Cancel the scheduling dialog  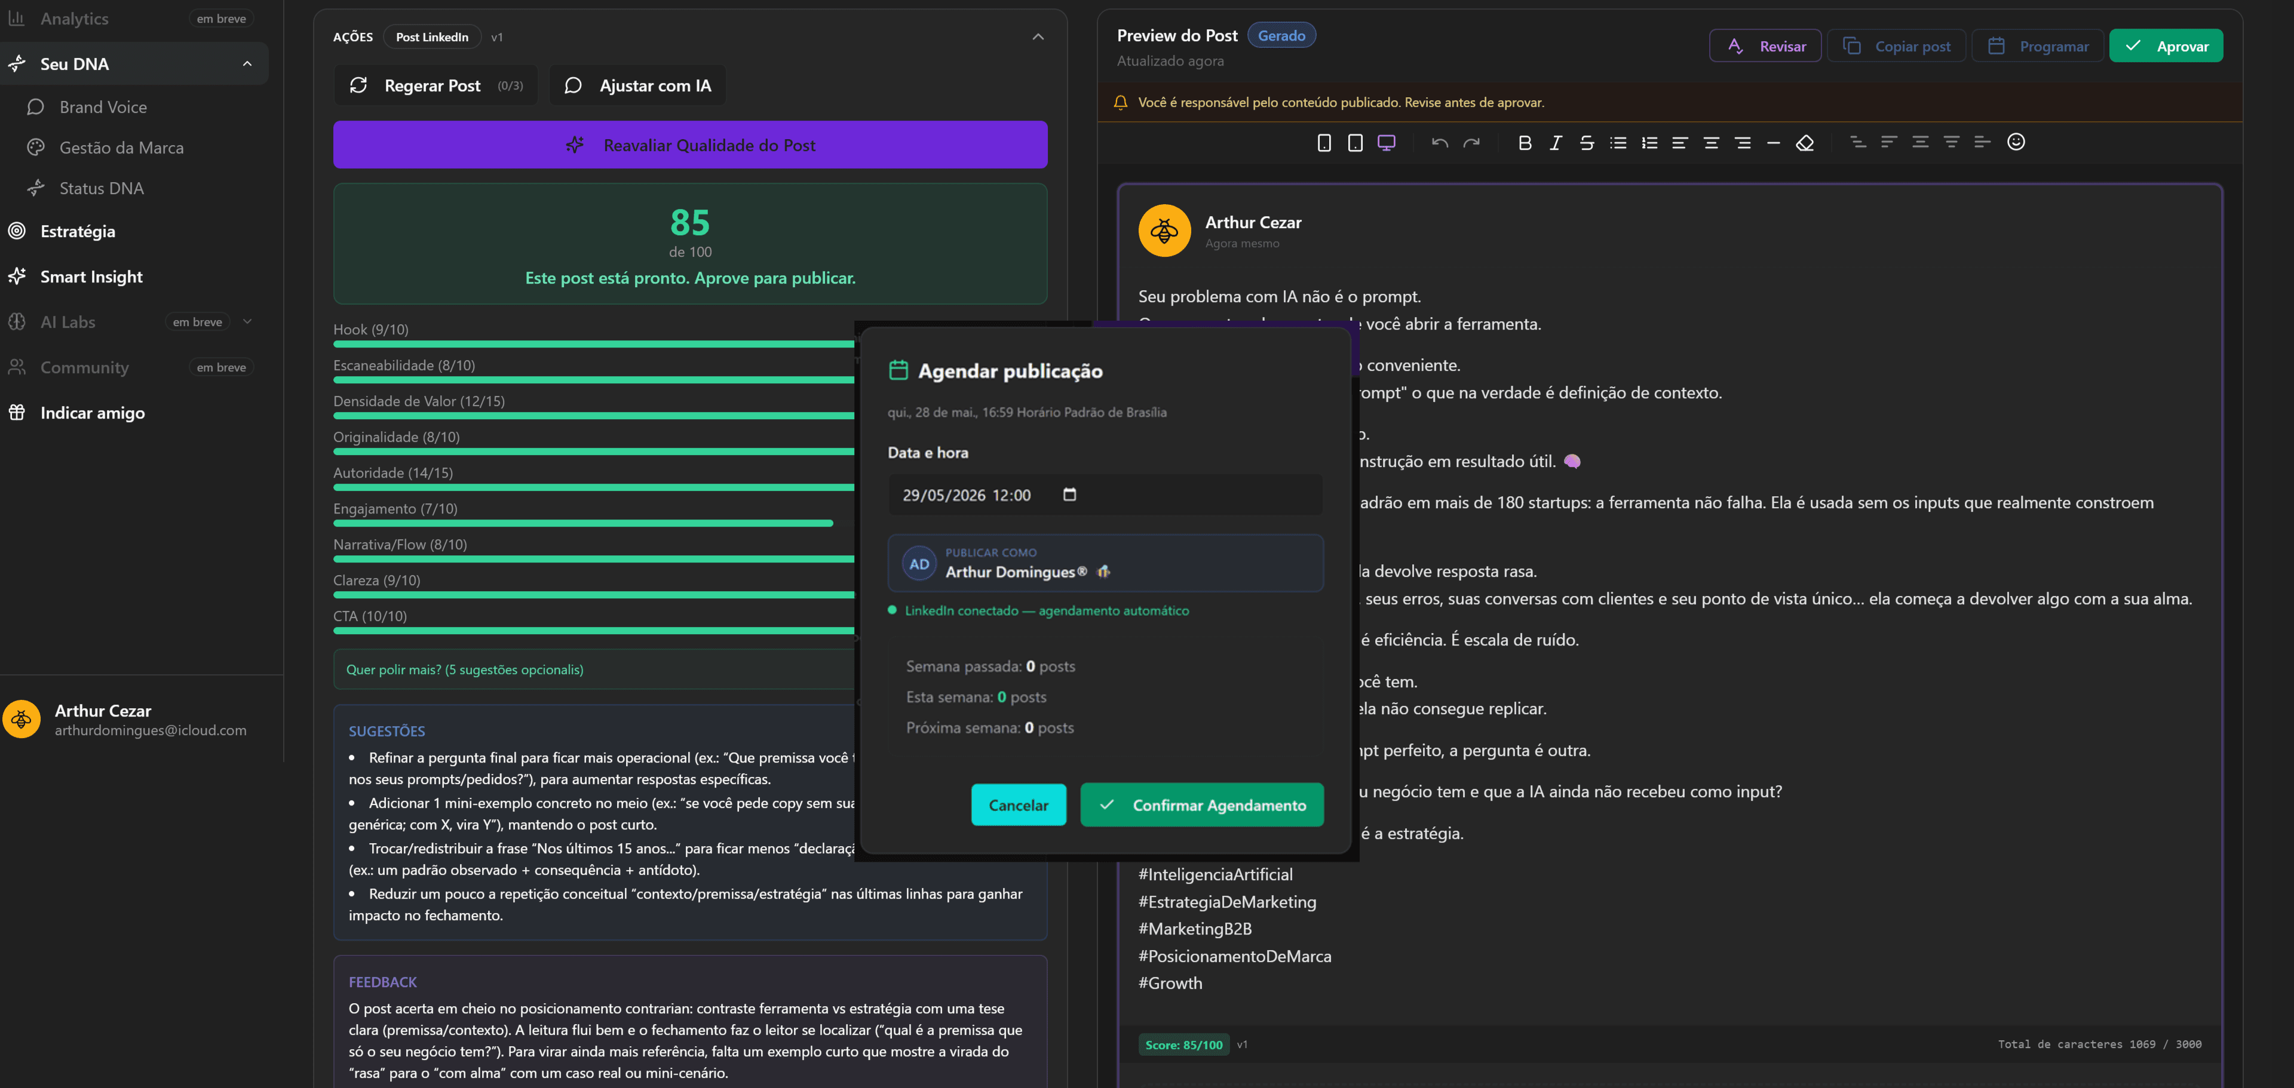tap(1018, 805)
